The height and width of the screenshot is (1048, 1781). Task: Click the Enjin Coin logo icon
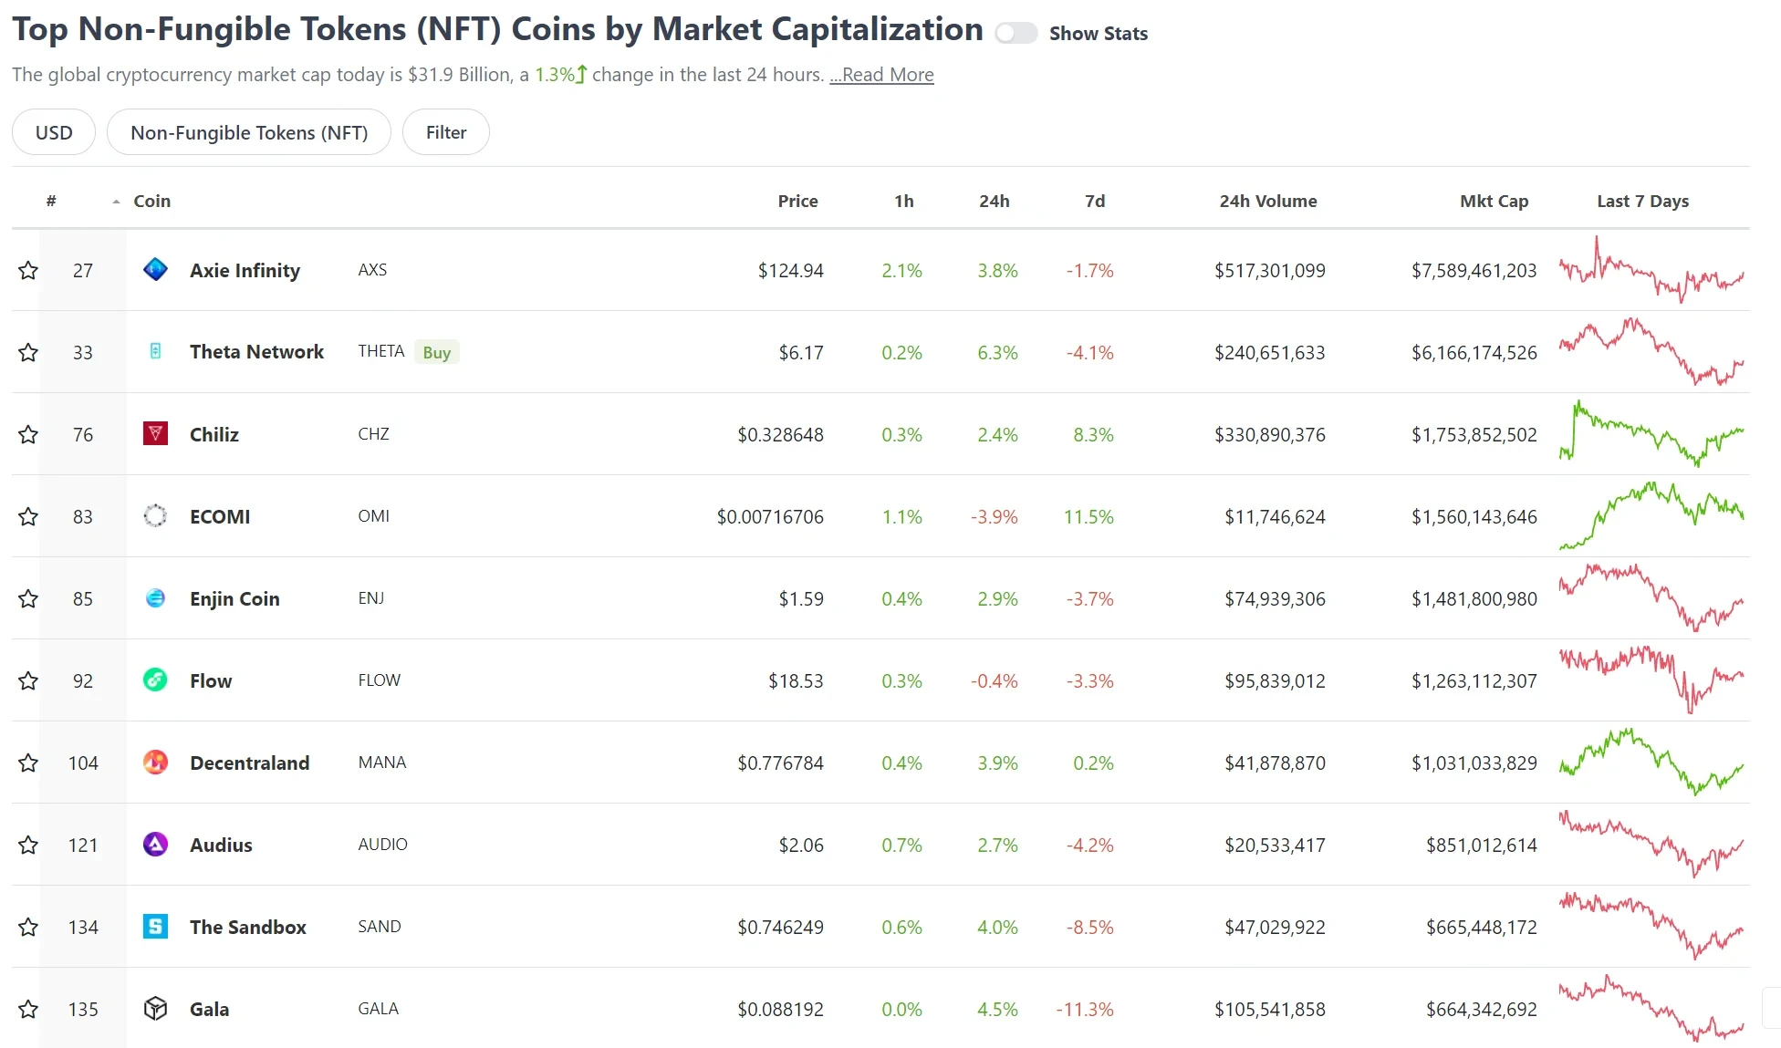click(155, 598)
